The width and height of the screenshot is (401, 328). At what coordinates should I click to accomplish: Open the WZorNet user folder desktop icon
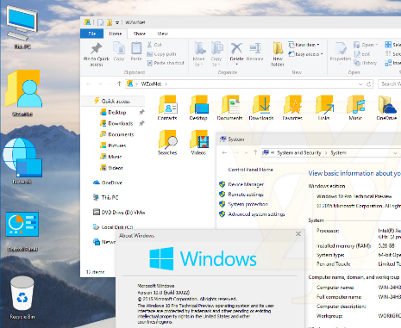point(22,93)
